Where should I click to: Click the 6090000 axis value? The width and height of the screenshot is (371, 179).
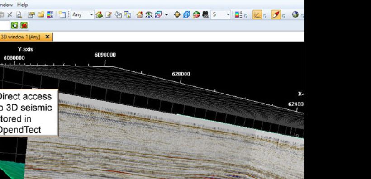click(105, 55)
